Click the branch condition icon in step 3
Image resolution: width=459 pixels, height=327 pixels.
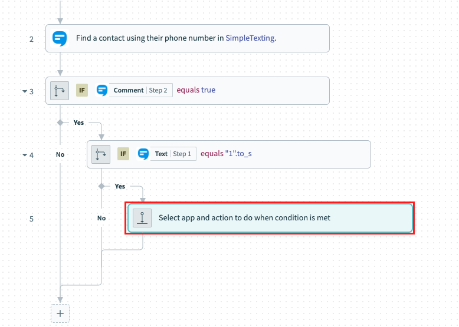(60, 91)
